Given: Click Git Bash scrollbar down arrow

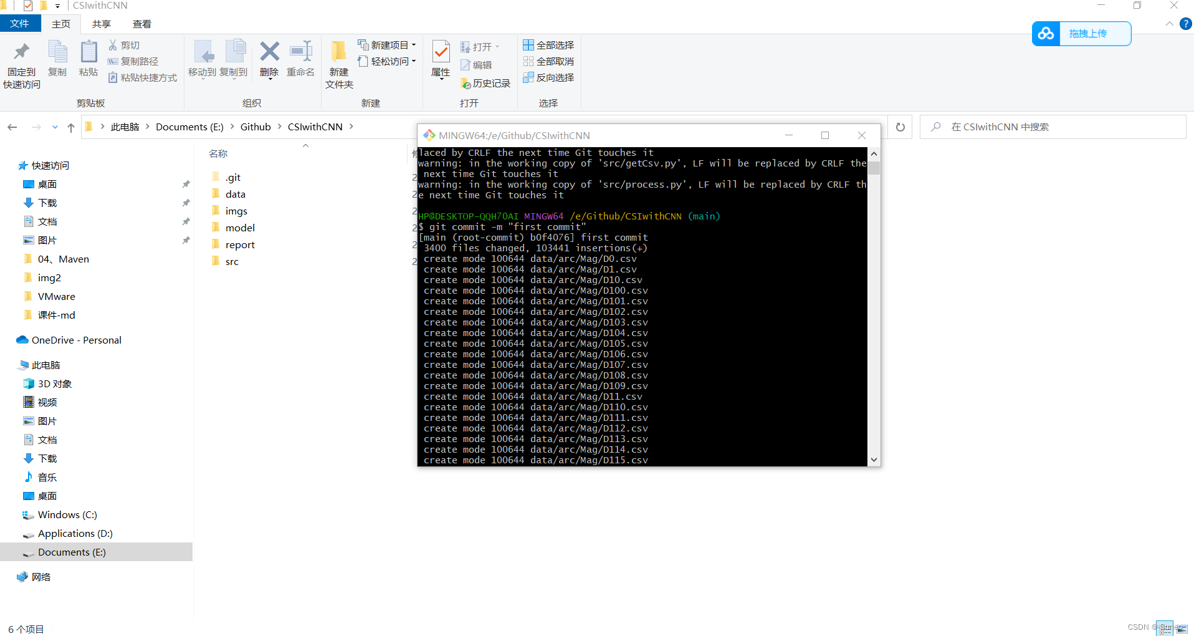Looking at the screenshot, I should (x=874, y=460).
